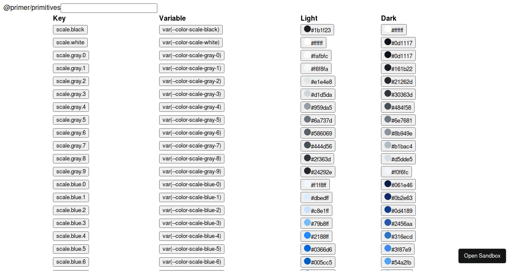Screen dimensions: 516x271
Task: Click the scale.black key label
Action: [70, 29]
